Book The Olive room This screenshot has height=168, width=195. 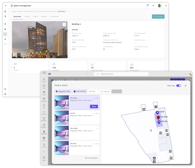pyautogui.click(x=94, y=106)
